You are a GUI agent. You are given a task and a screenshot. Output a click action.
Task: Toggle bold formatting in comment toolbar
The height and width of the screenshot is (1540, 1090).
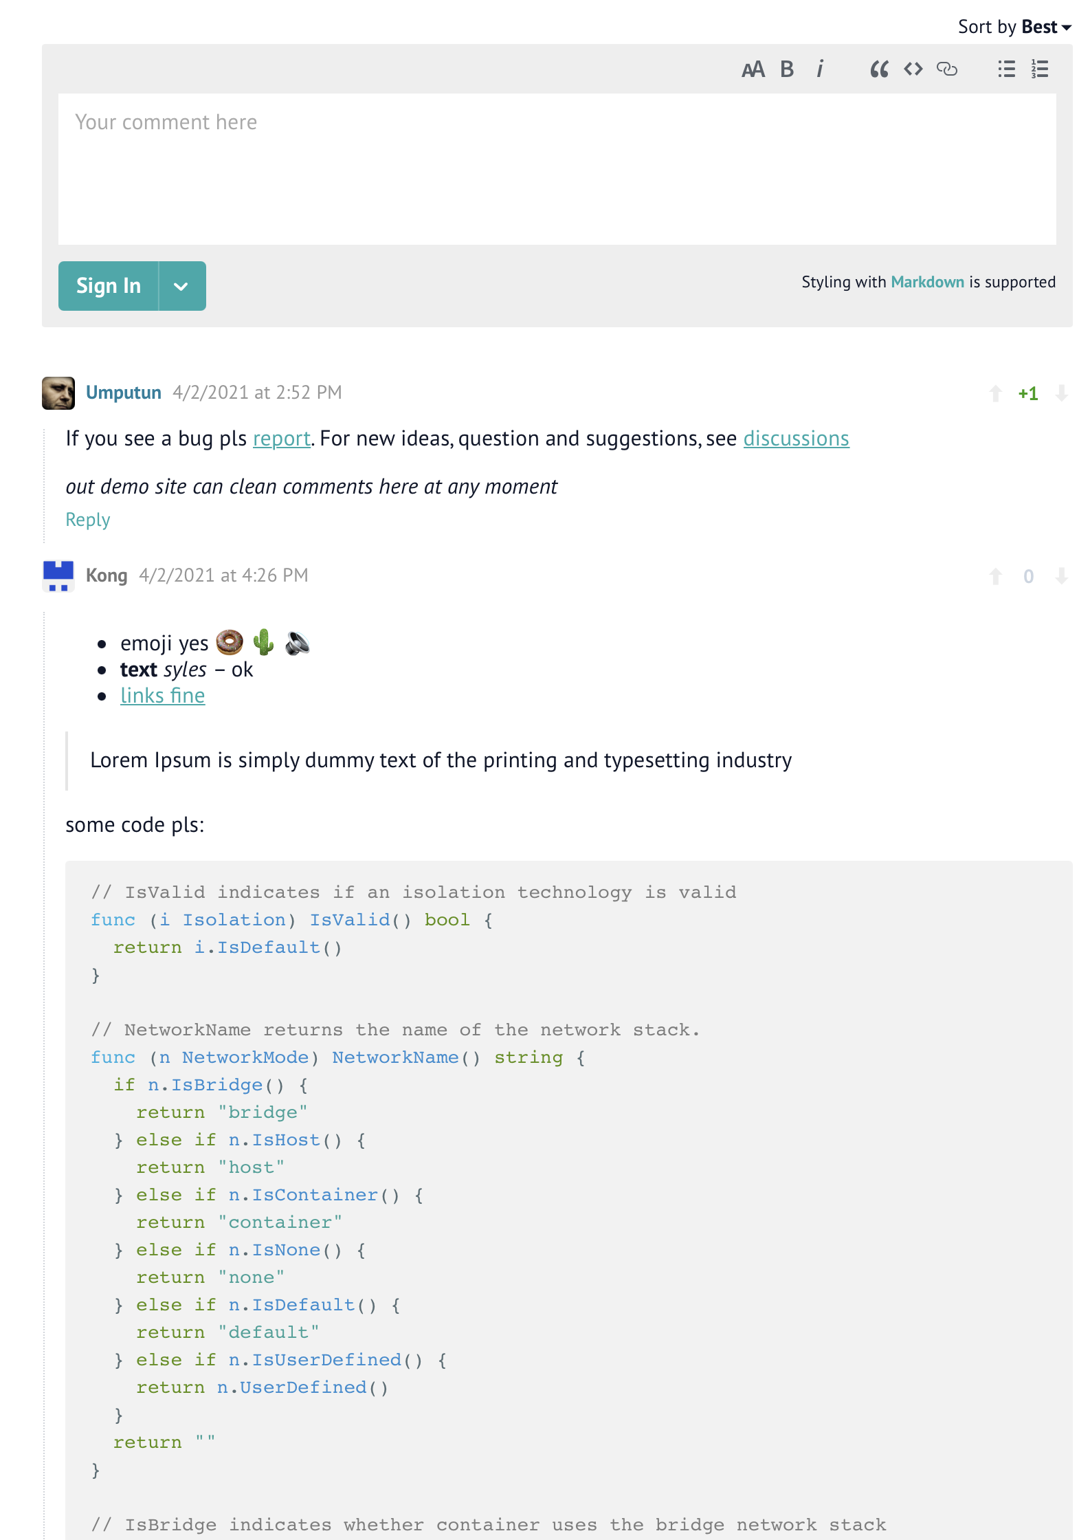coord(787,69)
